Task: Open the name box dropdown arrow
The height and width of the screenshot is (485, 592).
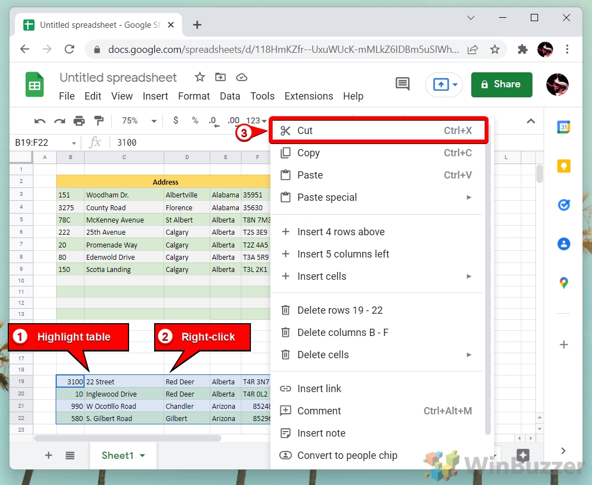Action: pyautogui.click(x=74, y=143)
